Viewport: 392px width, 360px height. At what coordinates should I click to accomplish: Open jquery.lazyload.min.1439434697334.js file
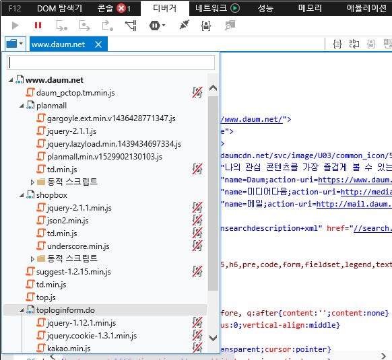click(x=114, y=144)
